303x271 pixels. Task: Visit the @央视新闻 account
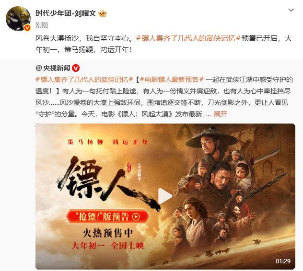(x=53, y=68)
